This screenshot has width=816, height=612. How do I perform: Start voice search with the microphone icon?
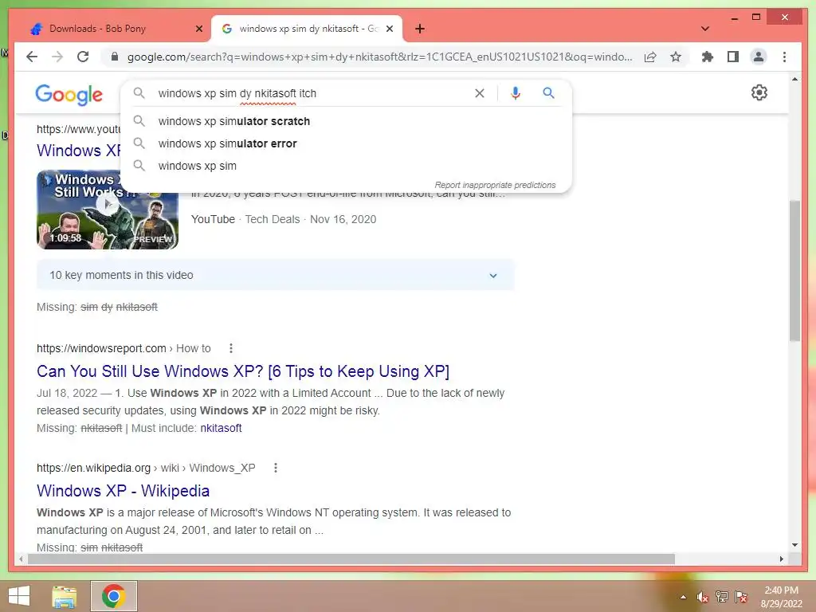point(516,93)
